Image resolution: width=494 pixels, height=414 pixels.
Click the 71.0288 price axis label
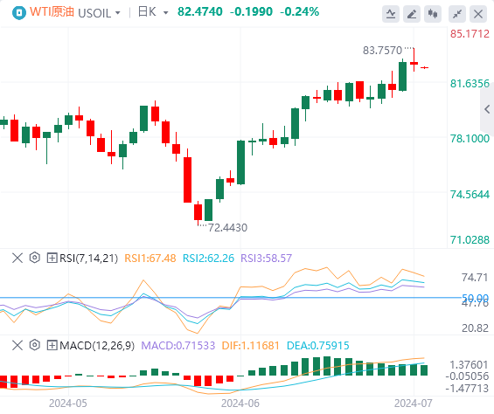470,240
